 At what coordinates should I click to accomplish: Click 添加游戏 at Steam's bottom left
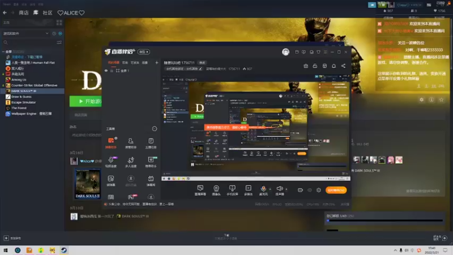(x=12, y=238)
